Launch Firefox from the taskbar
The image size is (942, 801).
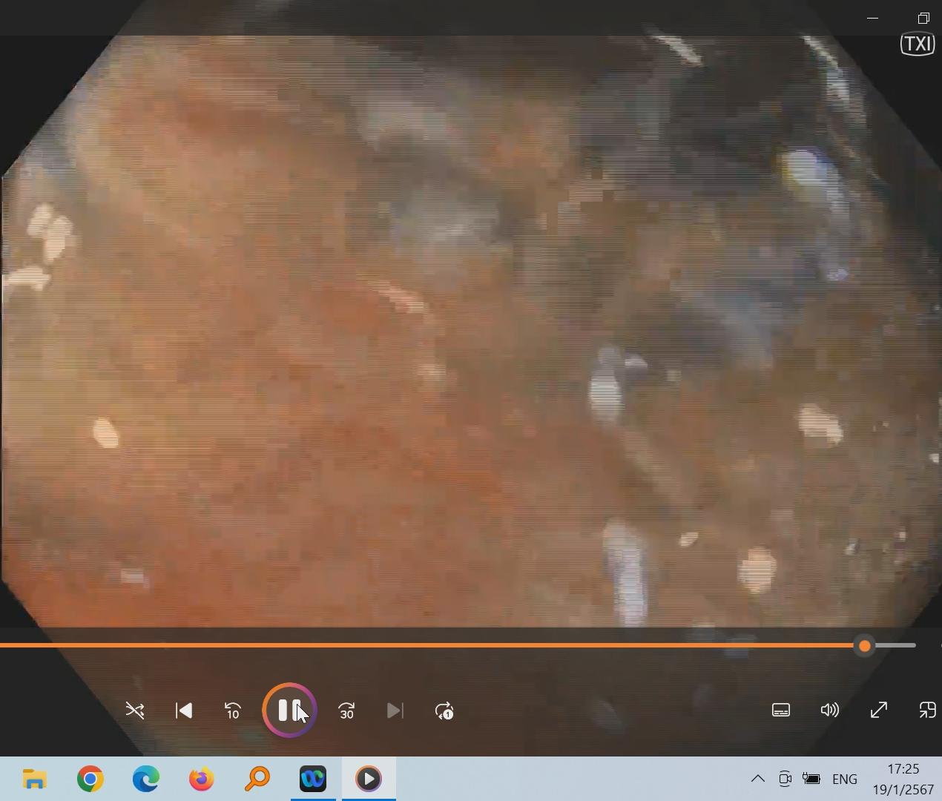pos(202,779)
